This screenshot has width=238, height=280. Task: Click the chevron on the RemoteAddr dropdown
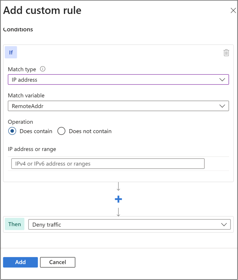222,106
